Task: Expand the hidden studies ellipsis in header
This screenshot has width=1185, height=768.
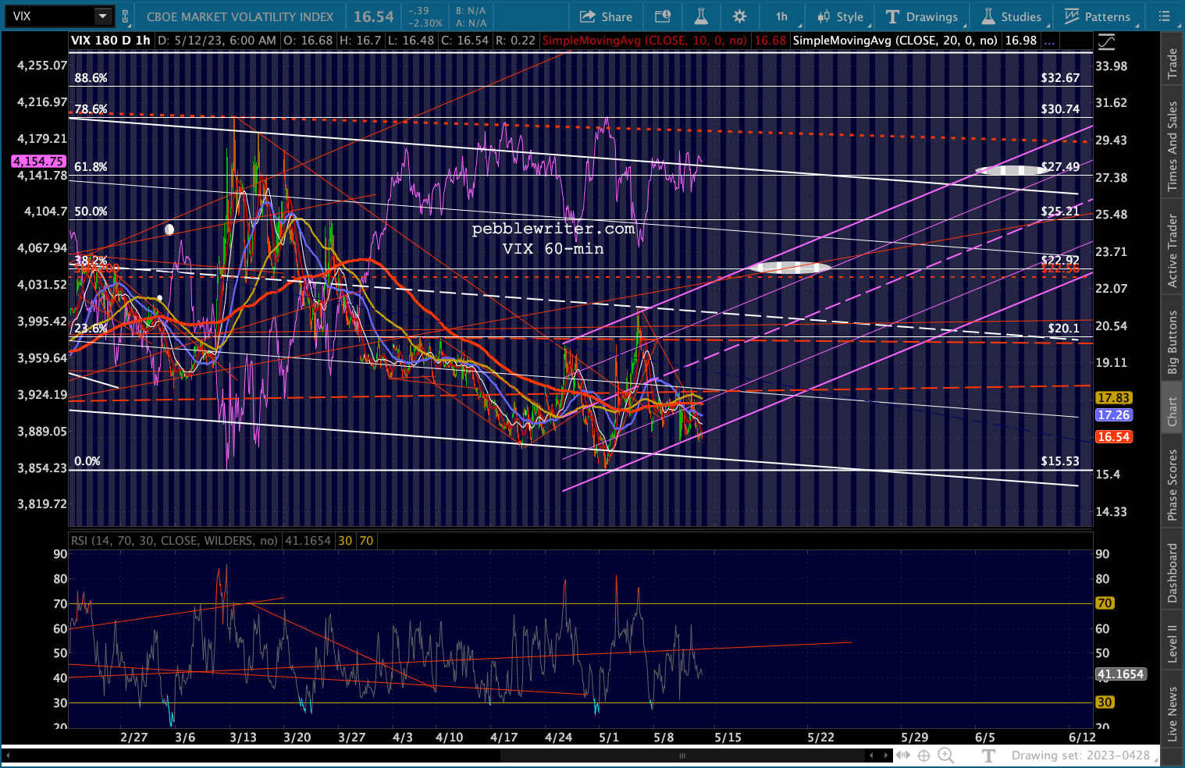Action: [1050, 41]
